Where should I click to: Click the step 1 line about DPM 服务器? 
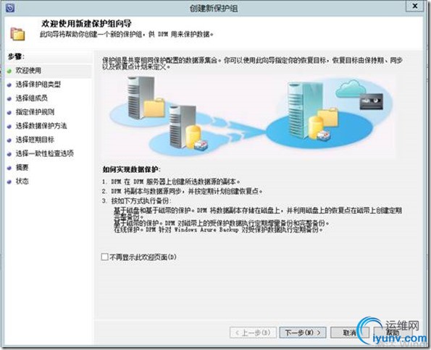tap(171, 182)
